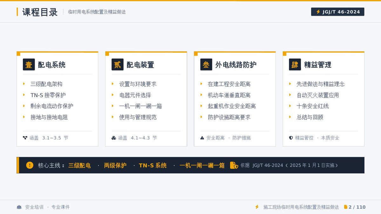Open the 防护设施距离要求 topic
The width and height of the screenshot is (381, 214).
[229, 117]
